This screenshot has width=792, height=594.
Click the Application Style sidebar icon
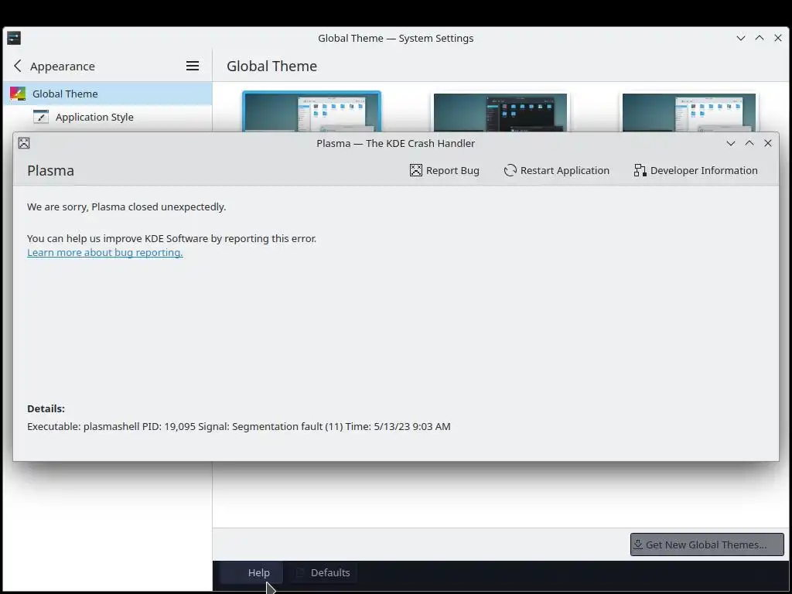(41, 118)
